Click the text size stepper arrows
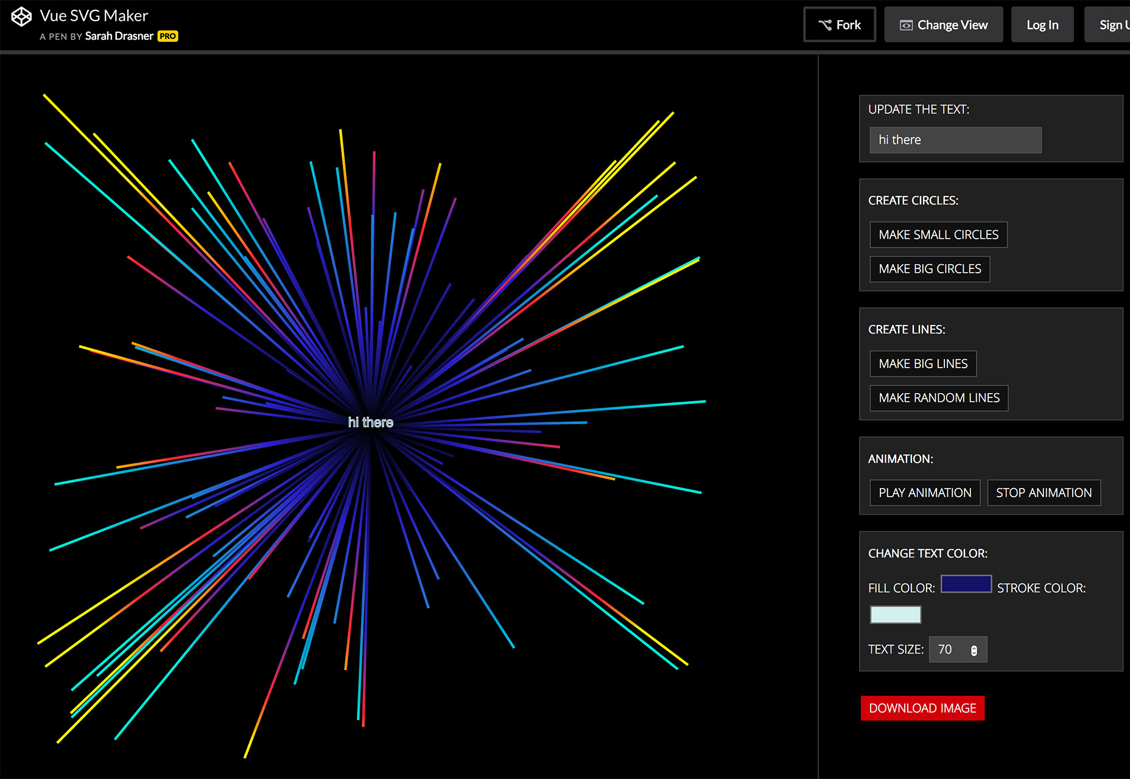The width and height of the screenshot is (1130, 779). 974,651
